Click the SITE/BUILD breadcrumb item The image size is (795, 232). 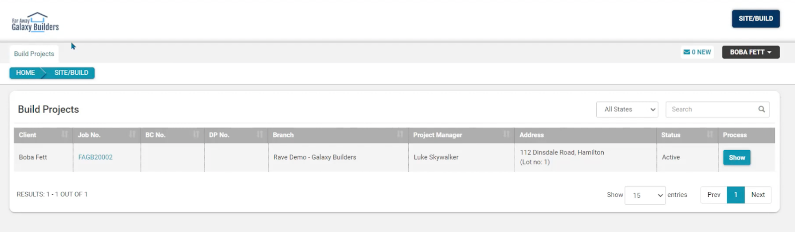pyautogui.click(x=71, y=73)
